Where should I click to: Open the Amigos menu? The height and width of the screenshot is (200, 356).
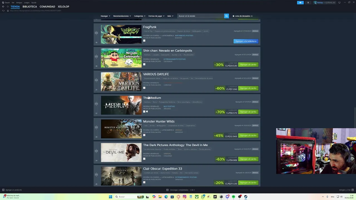point(19,2)
